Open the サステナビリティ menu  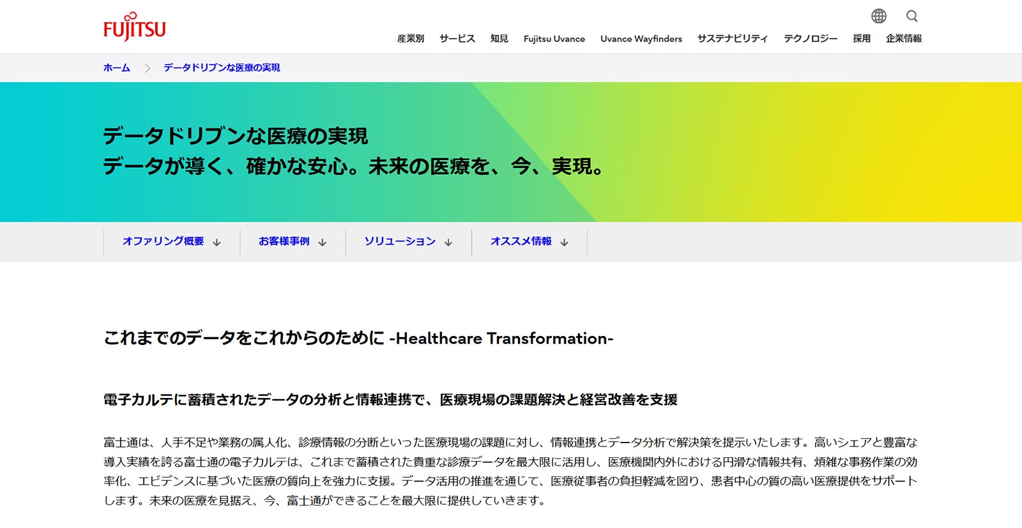(733, 38)
